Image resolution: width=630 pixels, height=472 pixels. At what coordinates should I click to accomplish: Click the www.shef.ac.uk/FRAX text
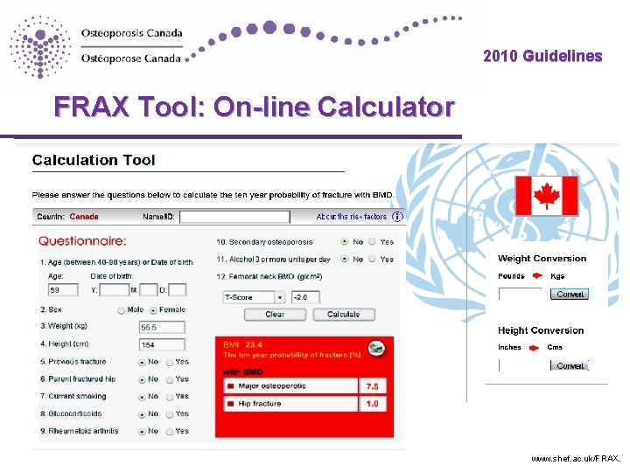pos(576,459)
